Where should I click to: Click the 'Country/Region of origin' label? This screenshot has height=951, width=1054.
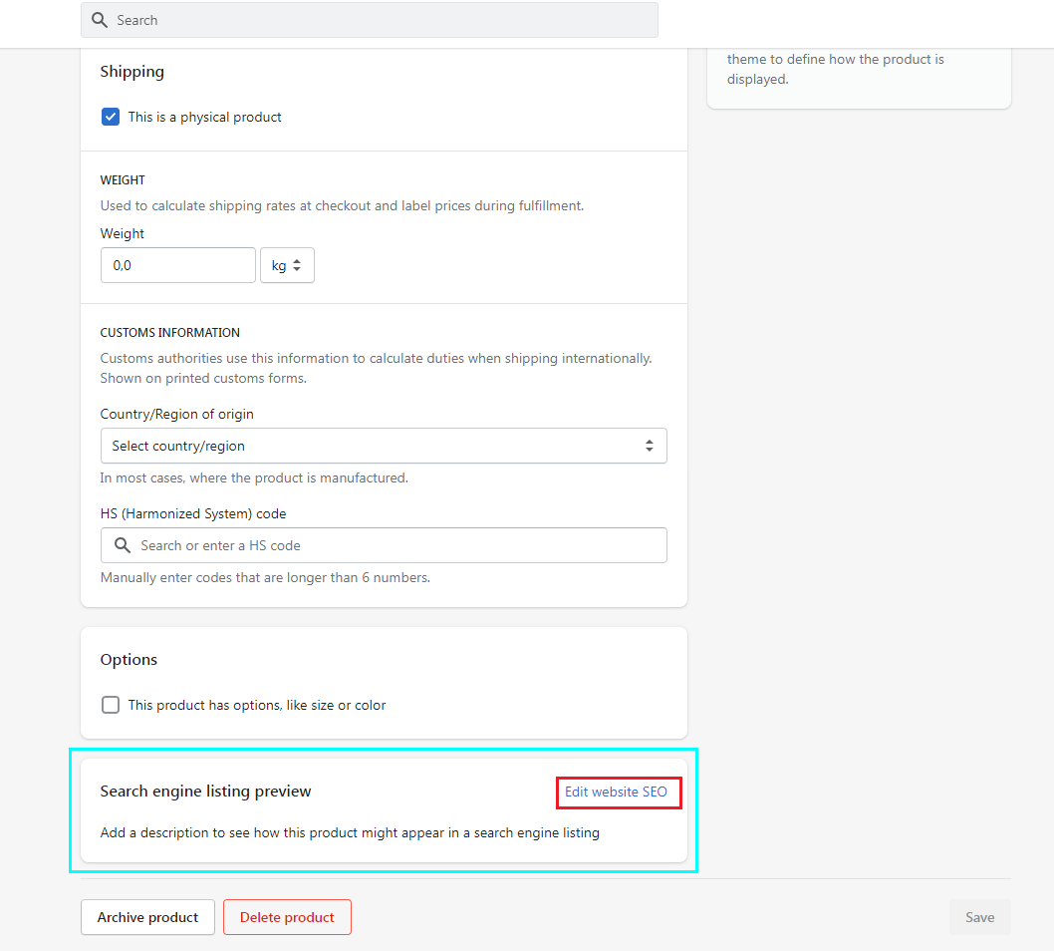coord(176,415)
